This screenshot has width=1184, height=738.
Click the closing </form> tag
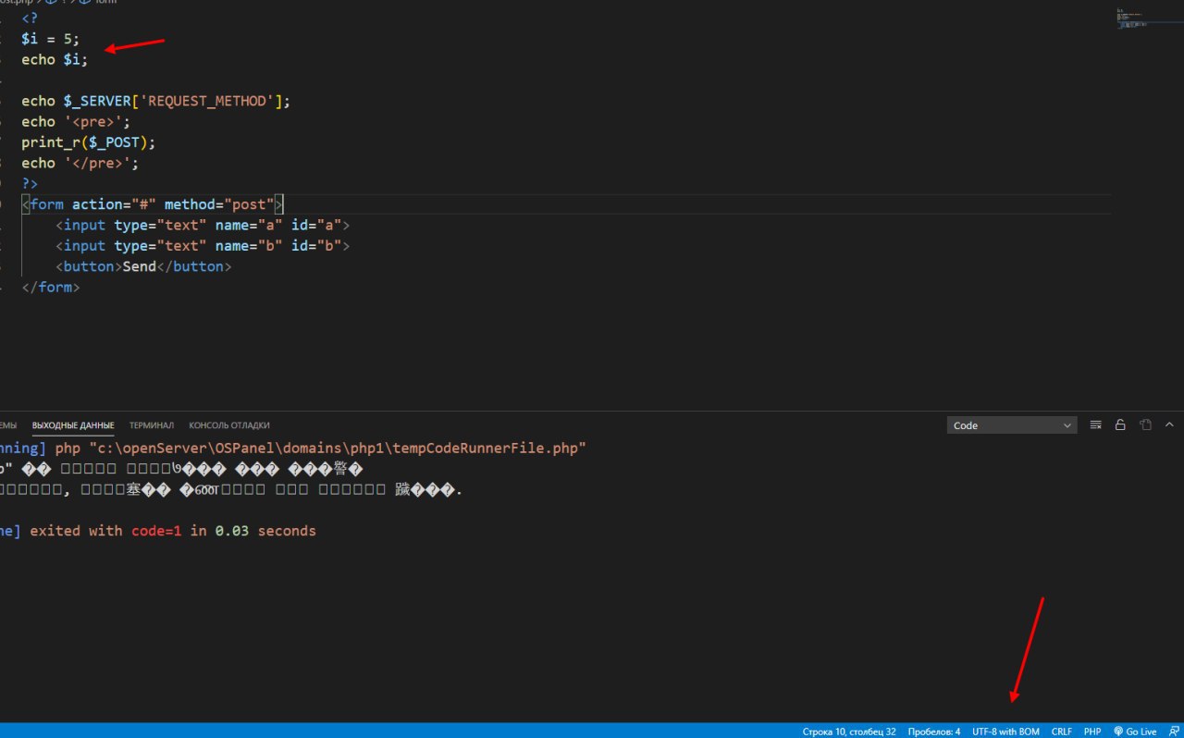(x=51, y=288)
